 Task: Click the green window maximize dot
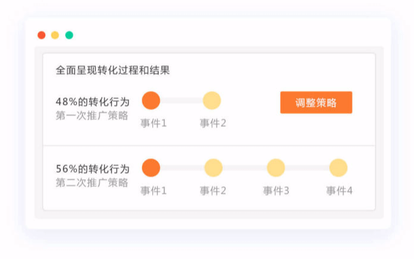(69, 35)
